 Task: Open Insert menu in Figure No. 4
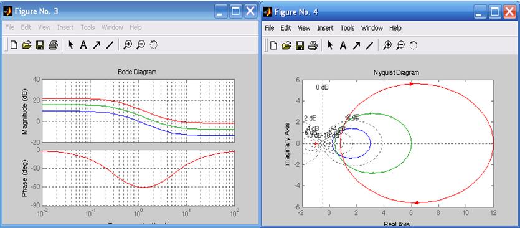325,28
